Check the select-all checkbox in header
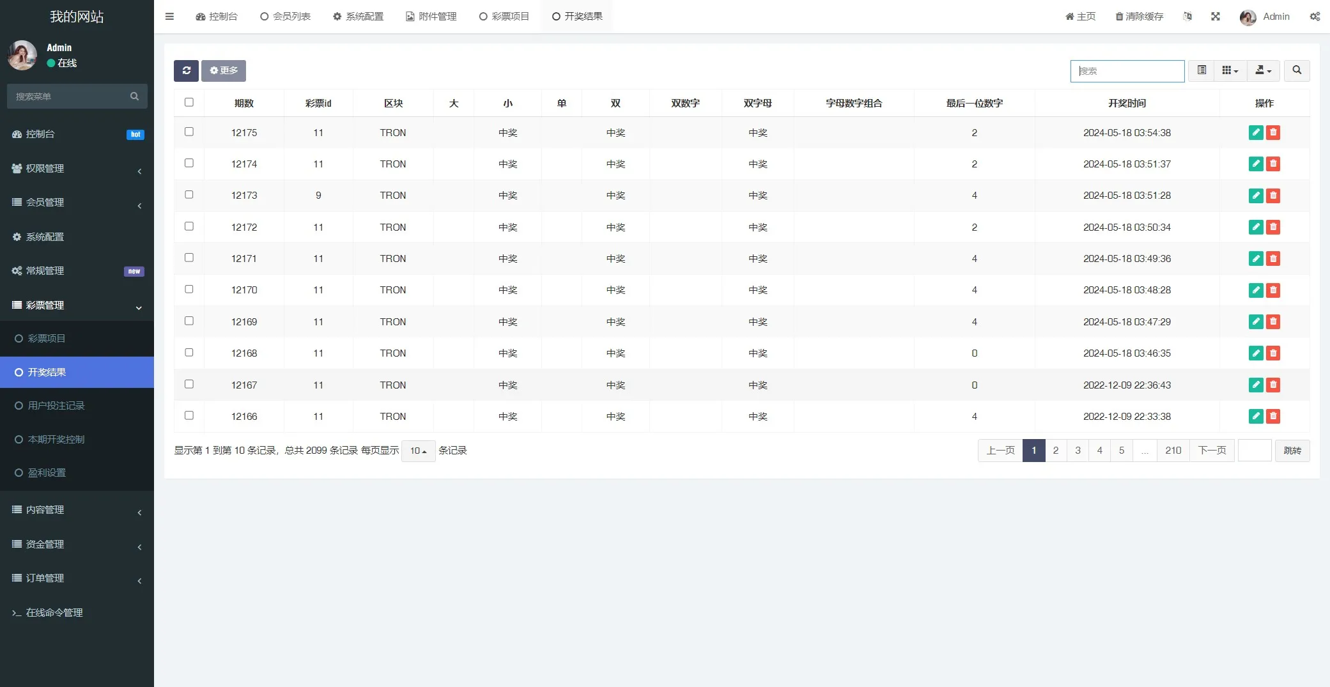1330x687 pixels. pos(189,102)
